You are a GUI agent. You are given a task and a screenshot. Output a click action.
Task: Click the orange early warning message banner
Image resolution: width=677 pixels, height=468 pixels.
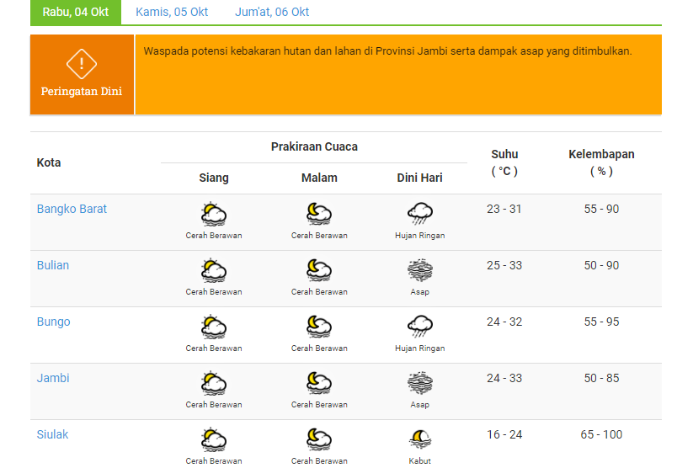(397, 74)
